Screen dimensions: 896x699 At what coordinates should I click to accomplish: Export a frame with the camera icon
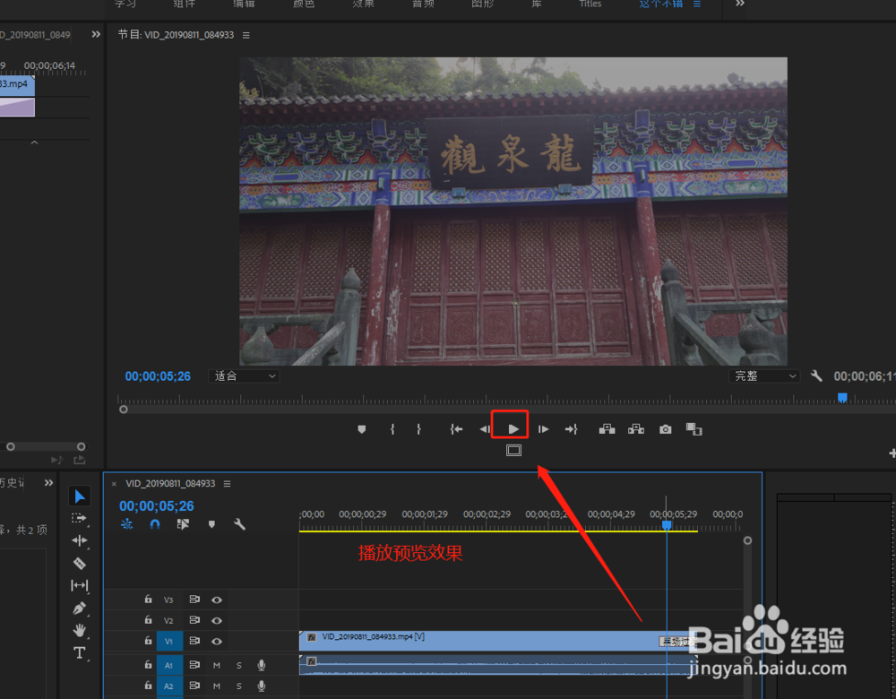click(x=665, y=429)
